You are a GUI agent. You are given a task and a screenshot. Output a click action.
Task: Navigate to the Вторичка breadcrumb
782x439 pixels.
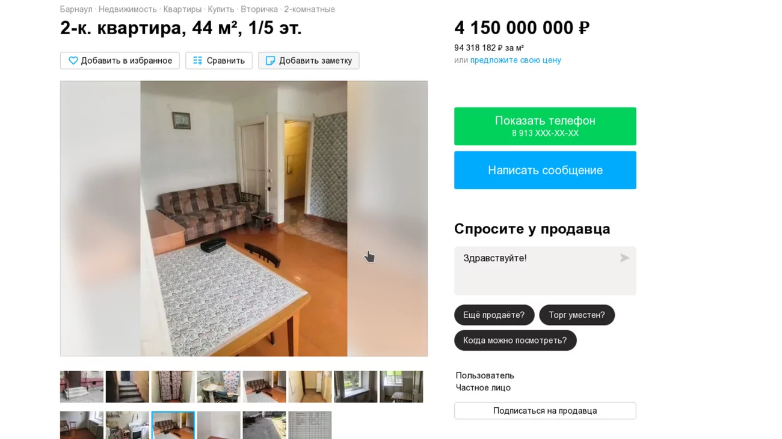[x=259, y=10]
